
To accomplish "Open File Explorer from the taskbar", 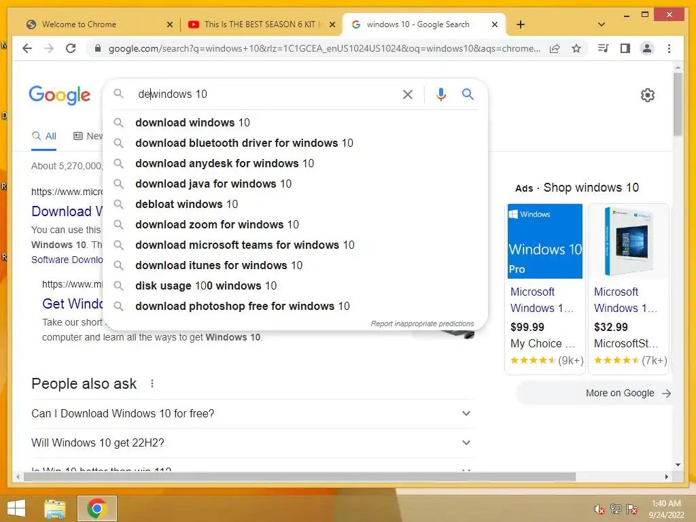I will pyautogui.click(x=55, y=508).
